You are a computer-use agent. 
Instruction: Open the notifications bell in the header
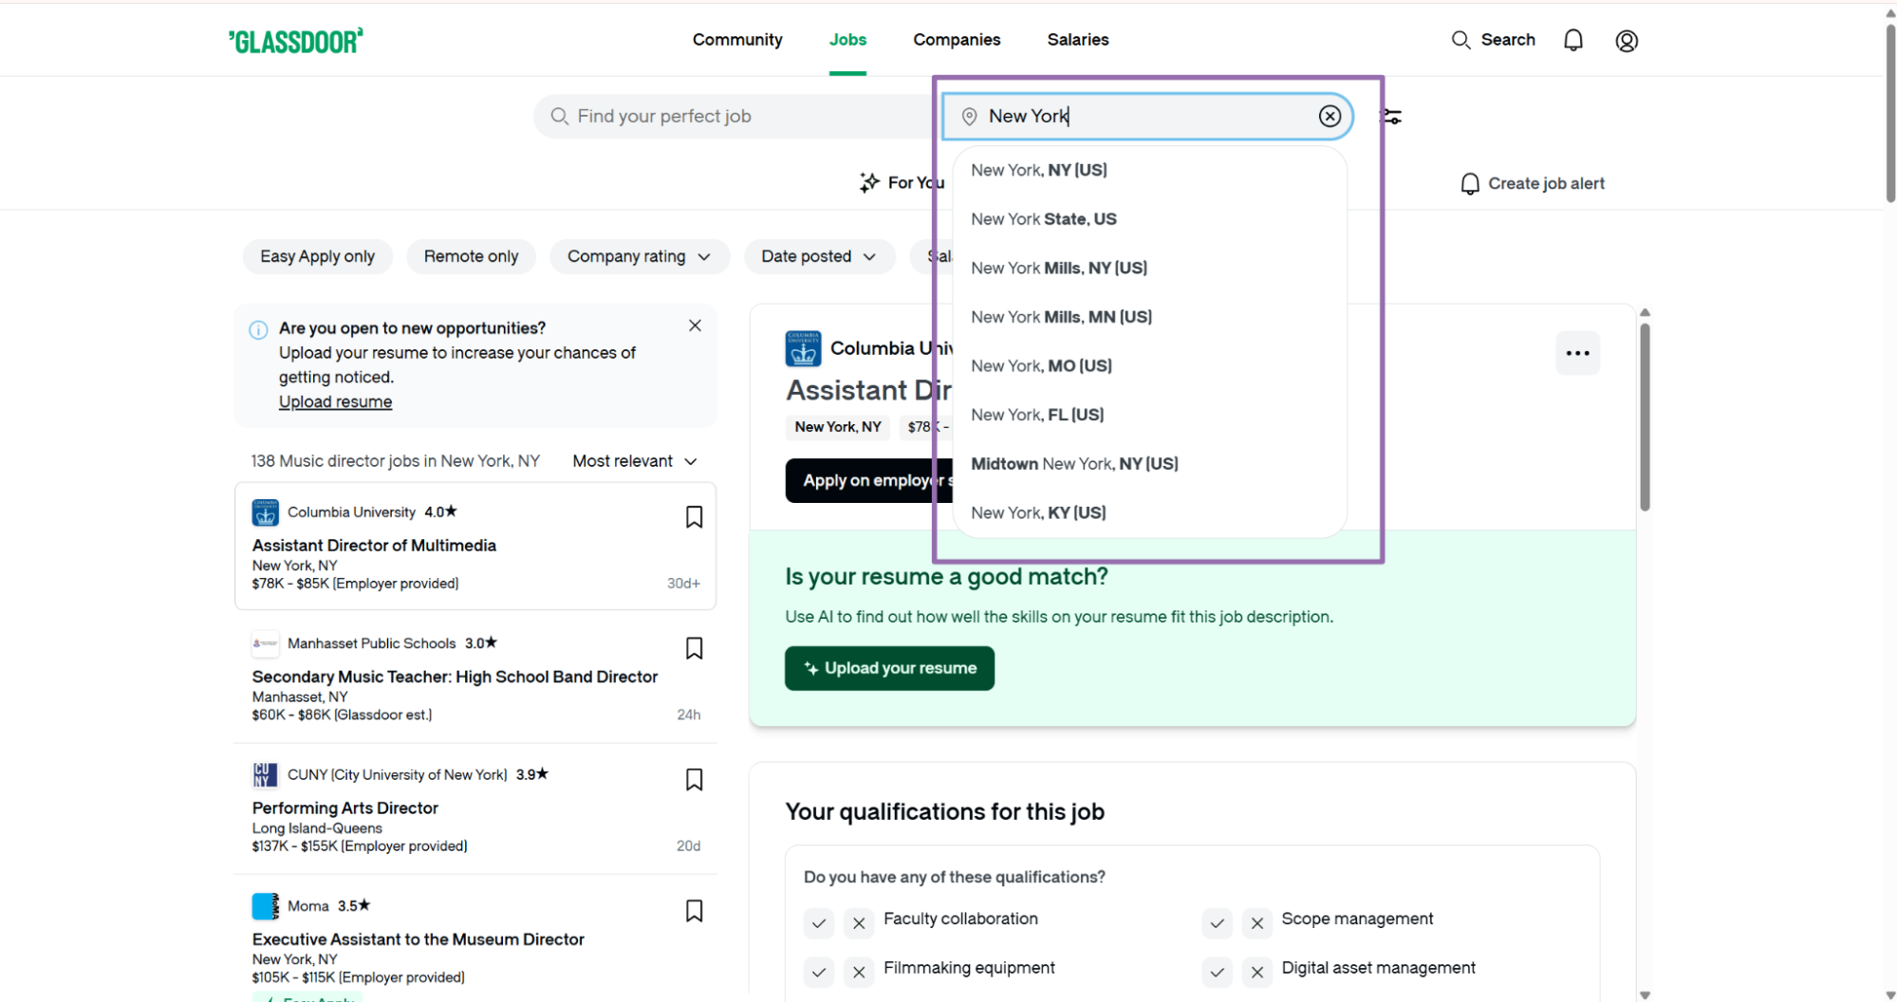click(x=1573, y=40)
